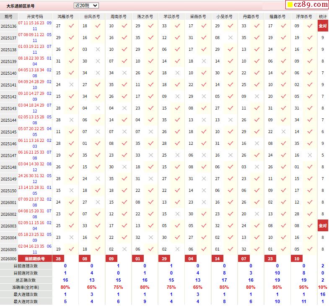Select the 浮萍杀号 column header

pos(303,16)
